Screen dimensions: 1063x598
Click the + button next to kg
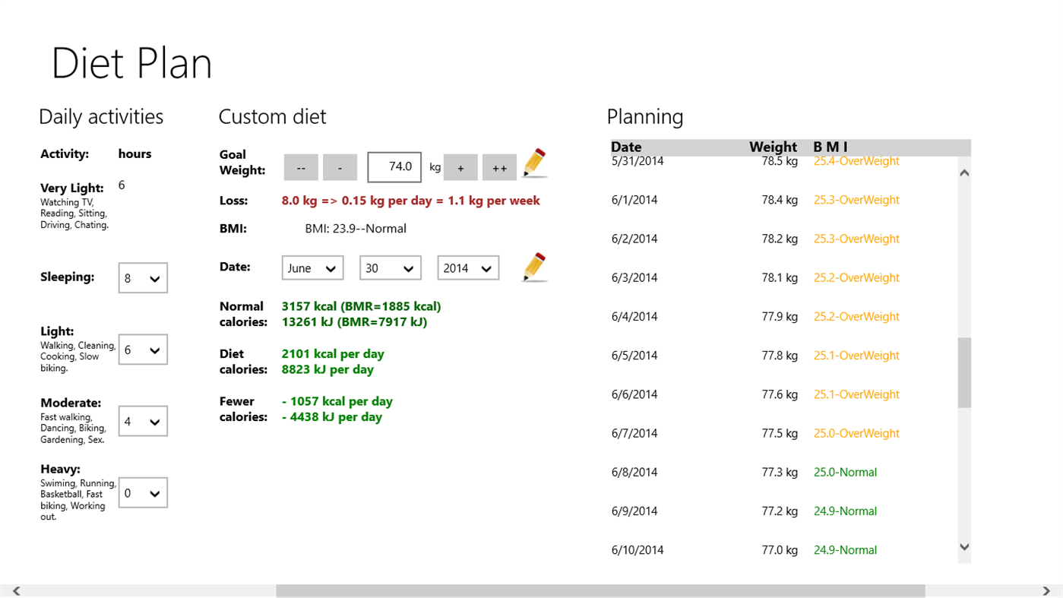(x=460, y=166)
